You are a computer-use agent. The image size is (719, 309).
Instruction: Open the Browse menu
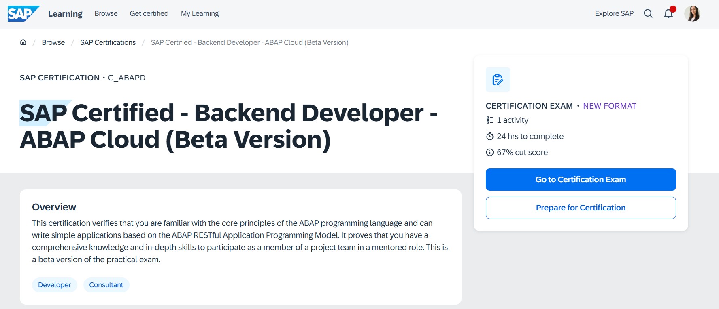(x=106, y=13)
